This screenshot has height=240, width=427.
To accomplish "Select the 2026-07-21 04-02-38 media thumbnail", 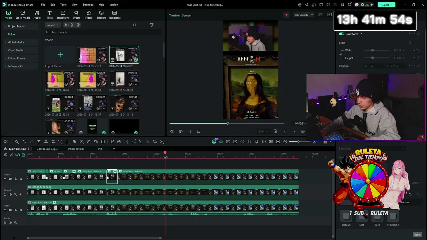I will [x=124, y=79].
